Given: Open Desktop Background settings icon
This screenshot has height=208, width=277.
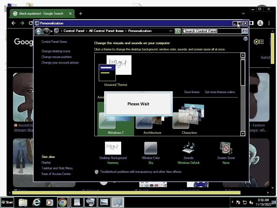Looking at the screenshot, I should (113, 148).
